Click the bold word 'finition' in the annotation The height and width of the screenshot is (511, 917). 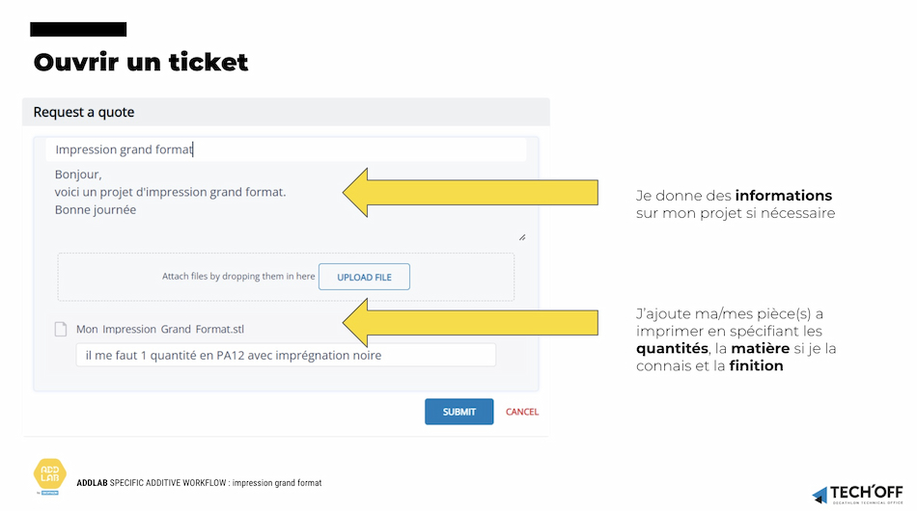(x=756, y=365)
